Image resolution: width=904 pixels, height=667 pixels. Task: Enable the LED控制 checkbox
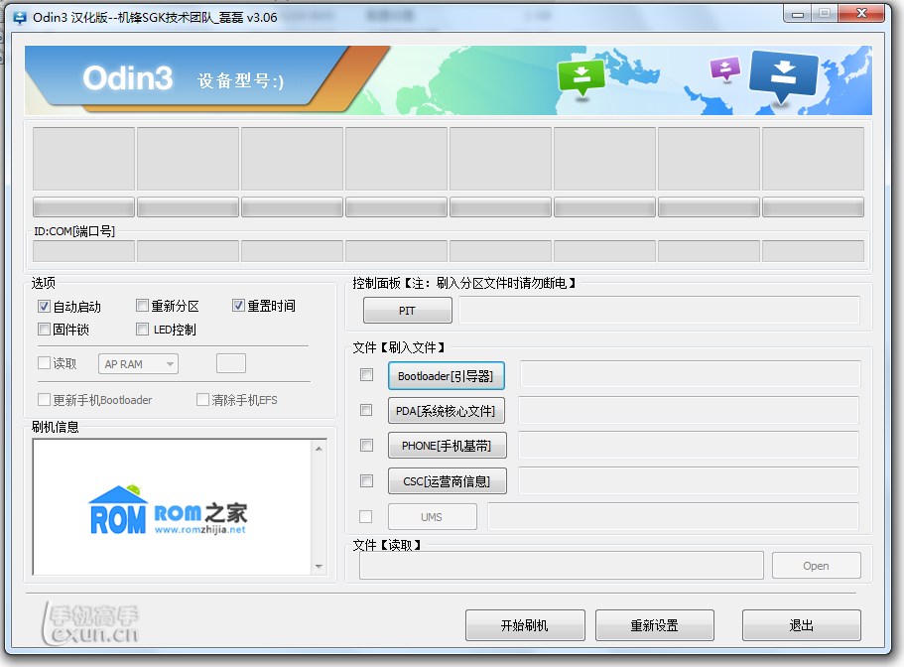tap(142, 330)
